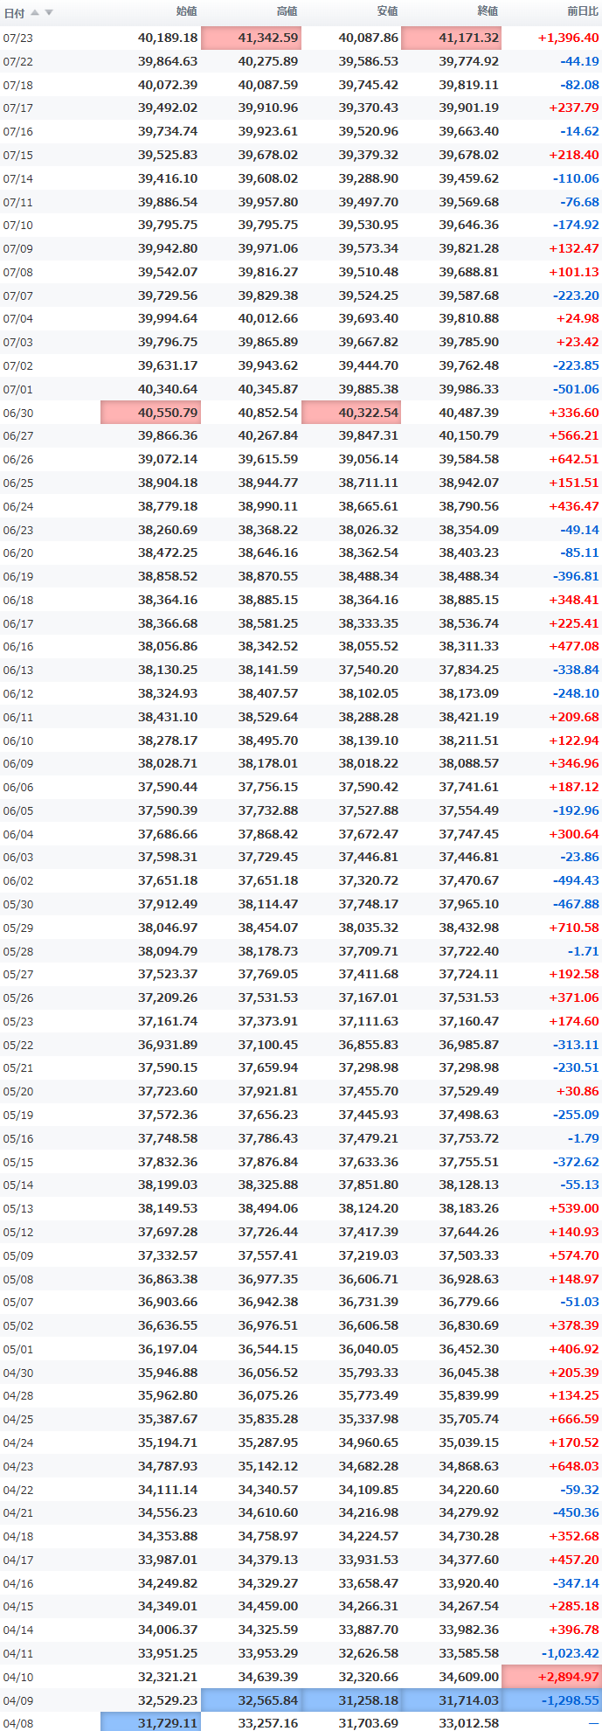Select the low value 36,855.83
Screen dimensions: 602x1731
tap(369, 1045)
